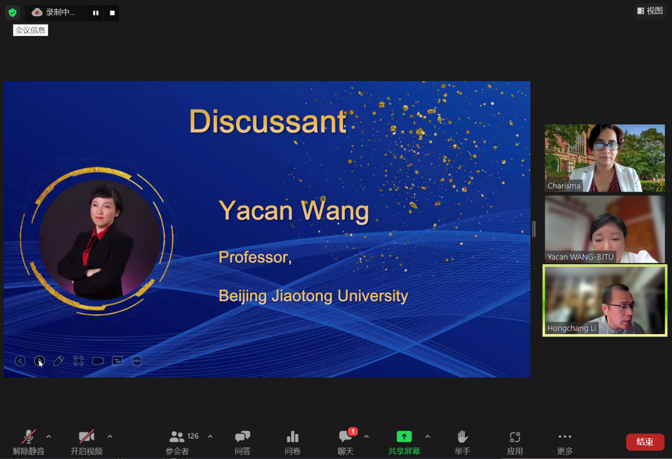Click the red 结束 end meeting button

click(645, 442)
